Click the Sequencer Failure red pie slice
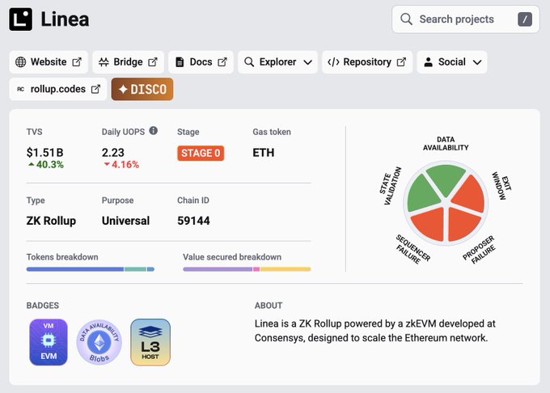 pos(429,223)
